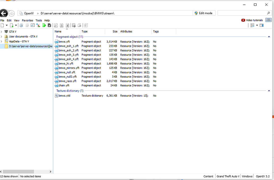Expand the GTA V tree node

pyautogui.click(x=2, y=32)
